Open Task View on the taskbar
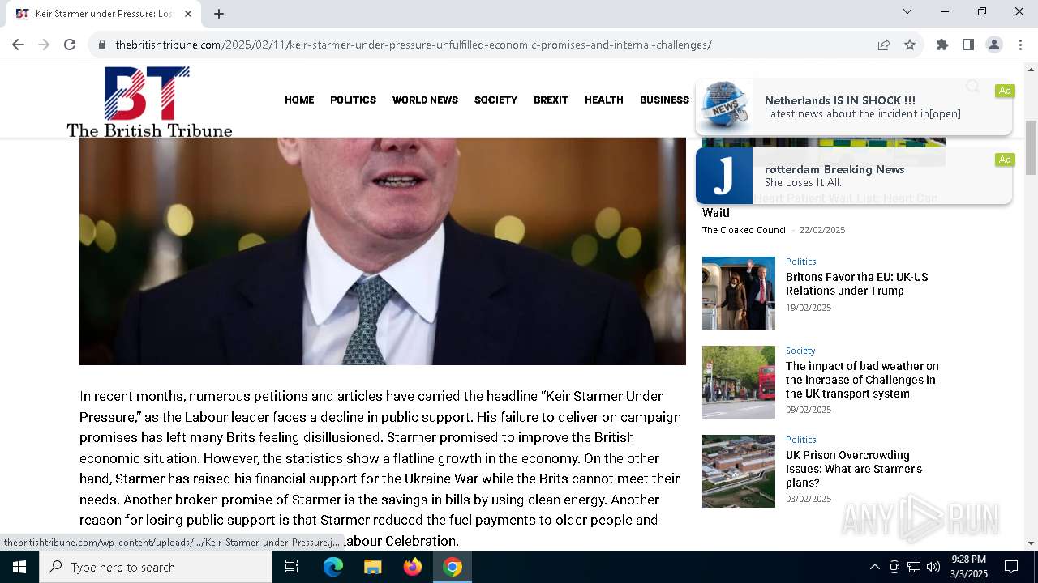The height and width of the screenshot is (583, 1038). pos(292,567)
